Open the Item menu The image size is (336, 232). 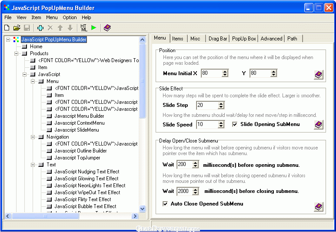coord(36,17)
